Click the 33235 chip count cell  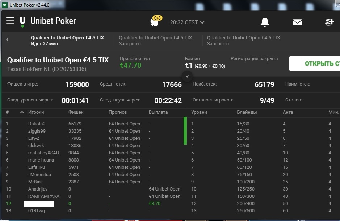coord(75,131)
